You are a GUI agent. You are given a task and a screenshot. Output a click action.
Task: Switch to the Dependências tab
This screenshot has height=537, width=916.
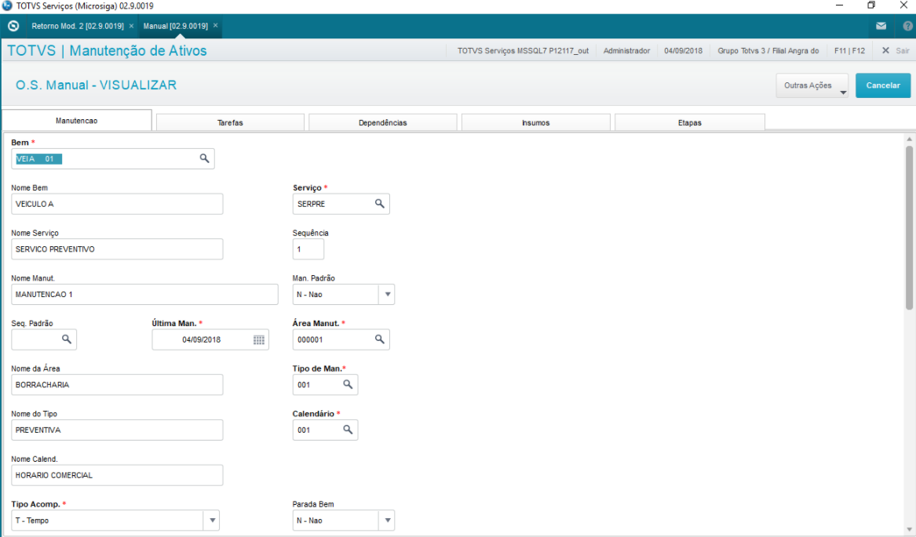(382, 122)
